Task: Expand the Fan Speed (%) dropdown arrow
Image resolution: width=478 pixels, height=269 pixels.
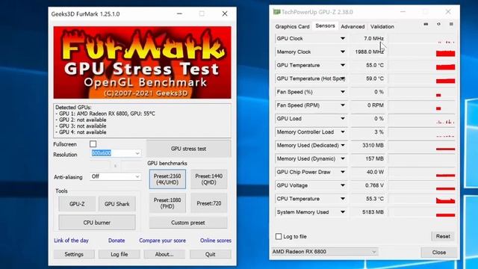Action: pos(343,92)
